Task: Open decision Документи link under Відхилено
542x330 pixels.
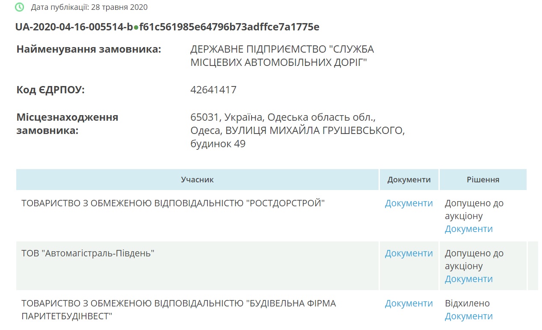Action: click(469, 316)
